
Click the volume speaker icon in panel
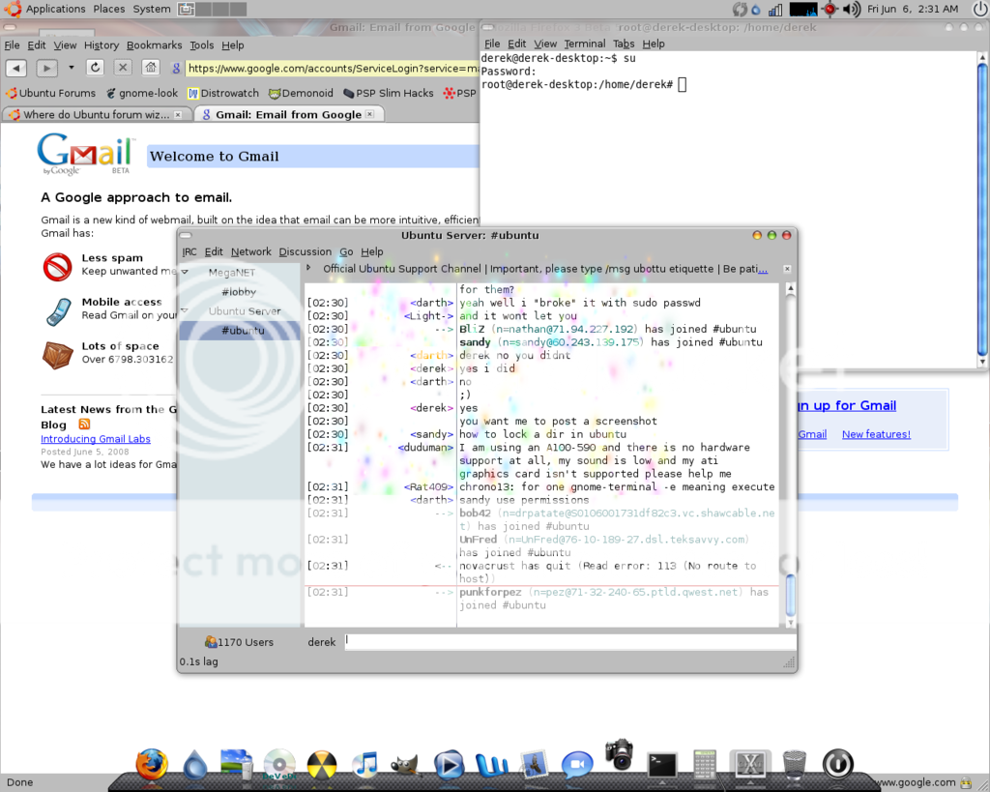coord(852,9)
